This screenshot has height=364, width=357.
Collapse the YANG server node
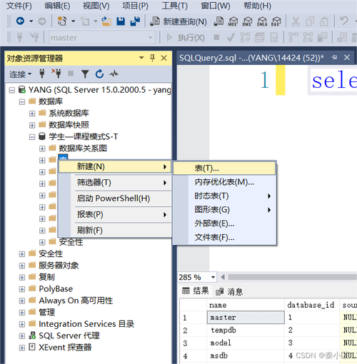point(11,90)
